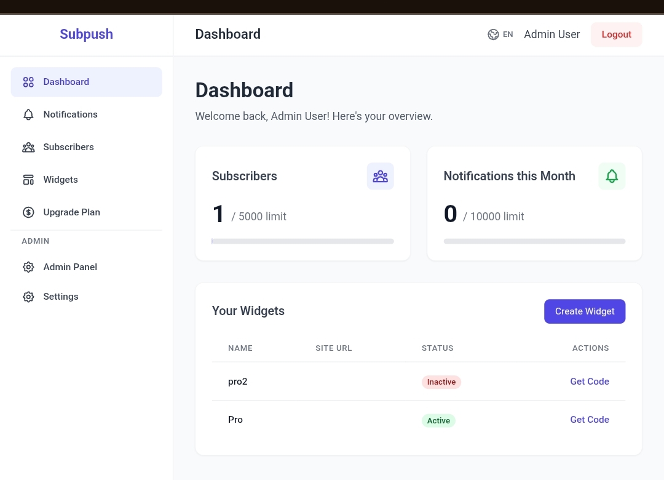Open the EN language selector

coord(500,34)
